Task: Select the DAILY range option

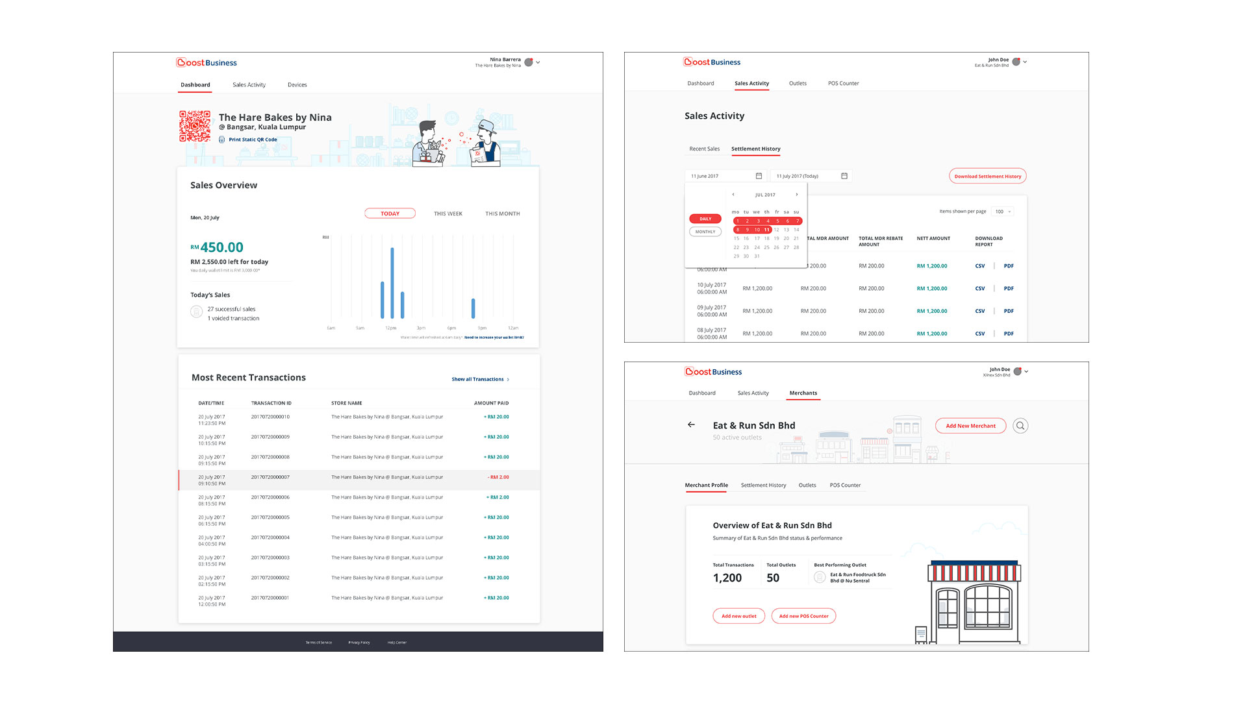Action: 705,219
